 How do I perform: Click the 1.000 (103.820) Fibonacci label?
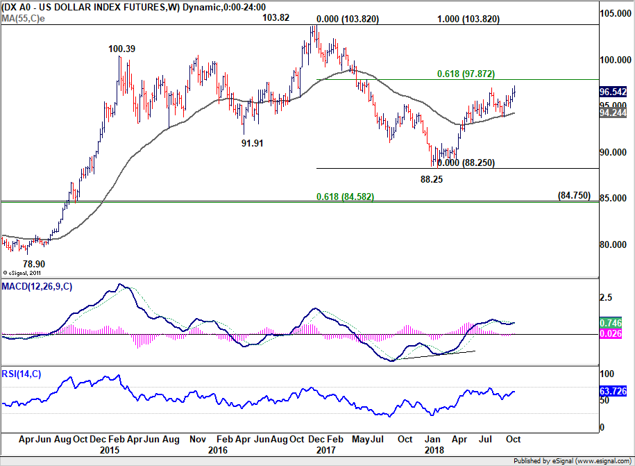point(468,19)
